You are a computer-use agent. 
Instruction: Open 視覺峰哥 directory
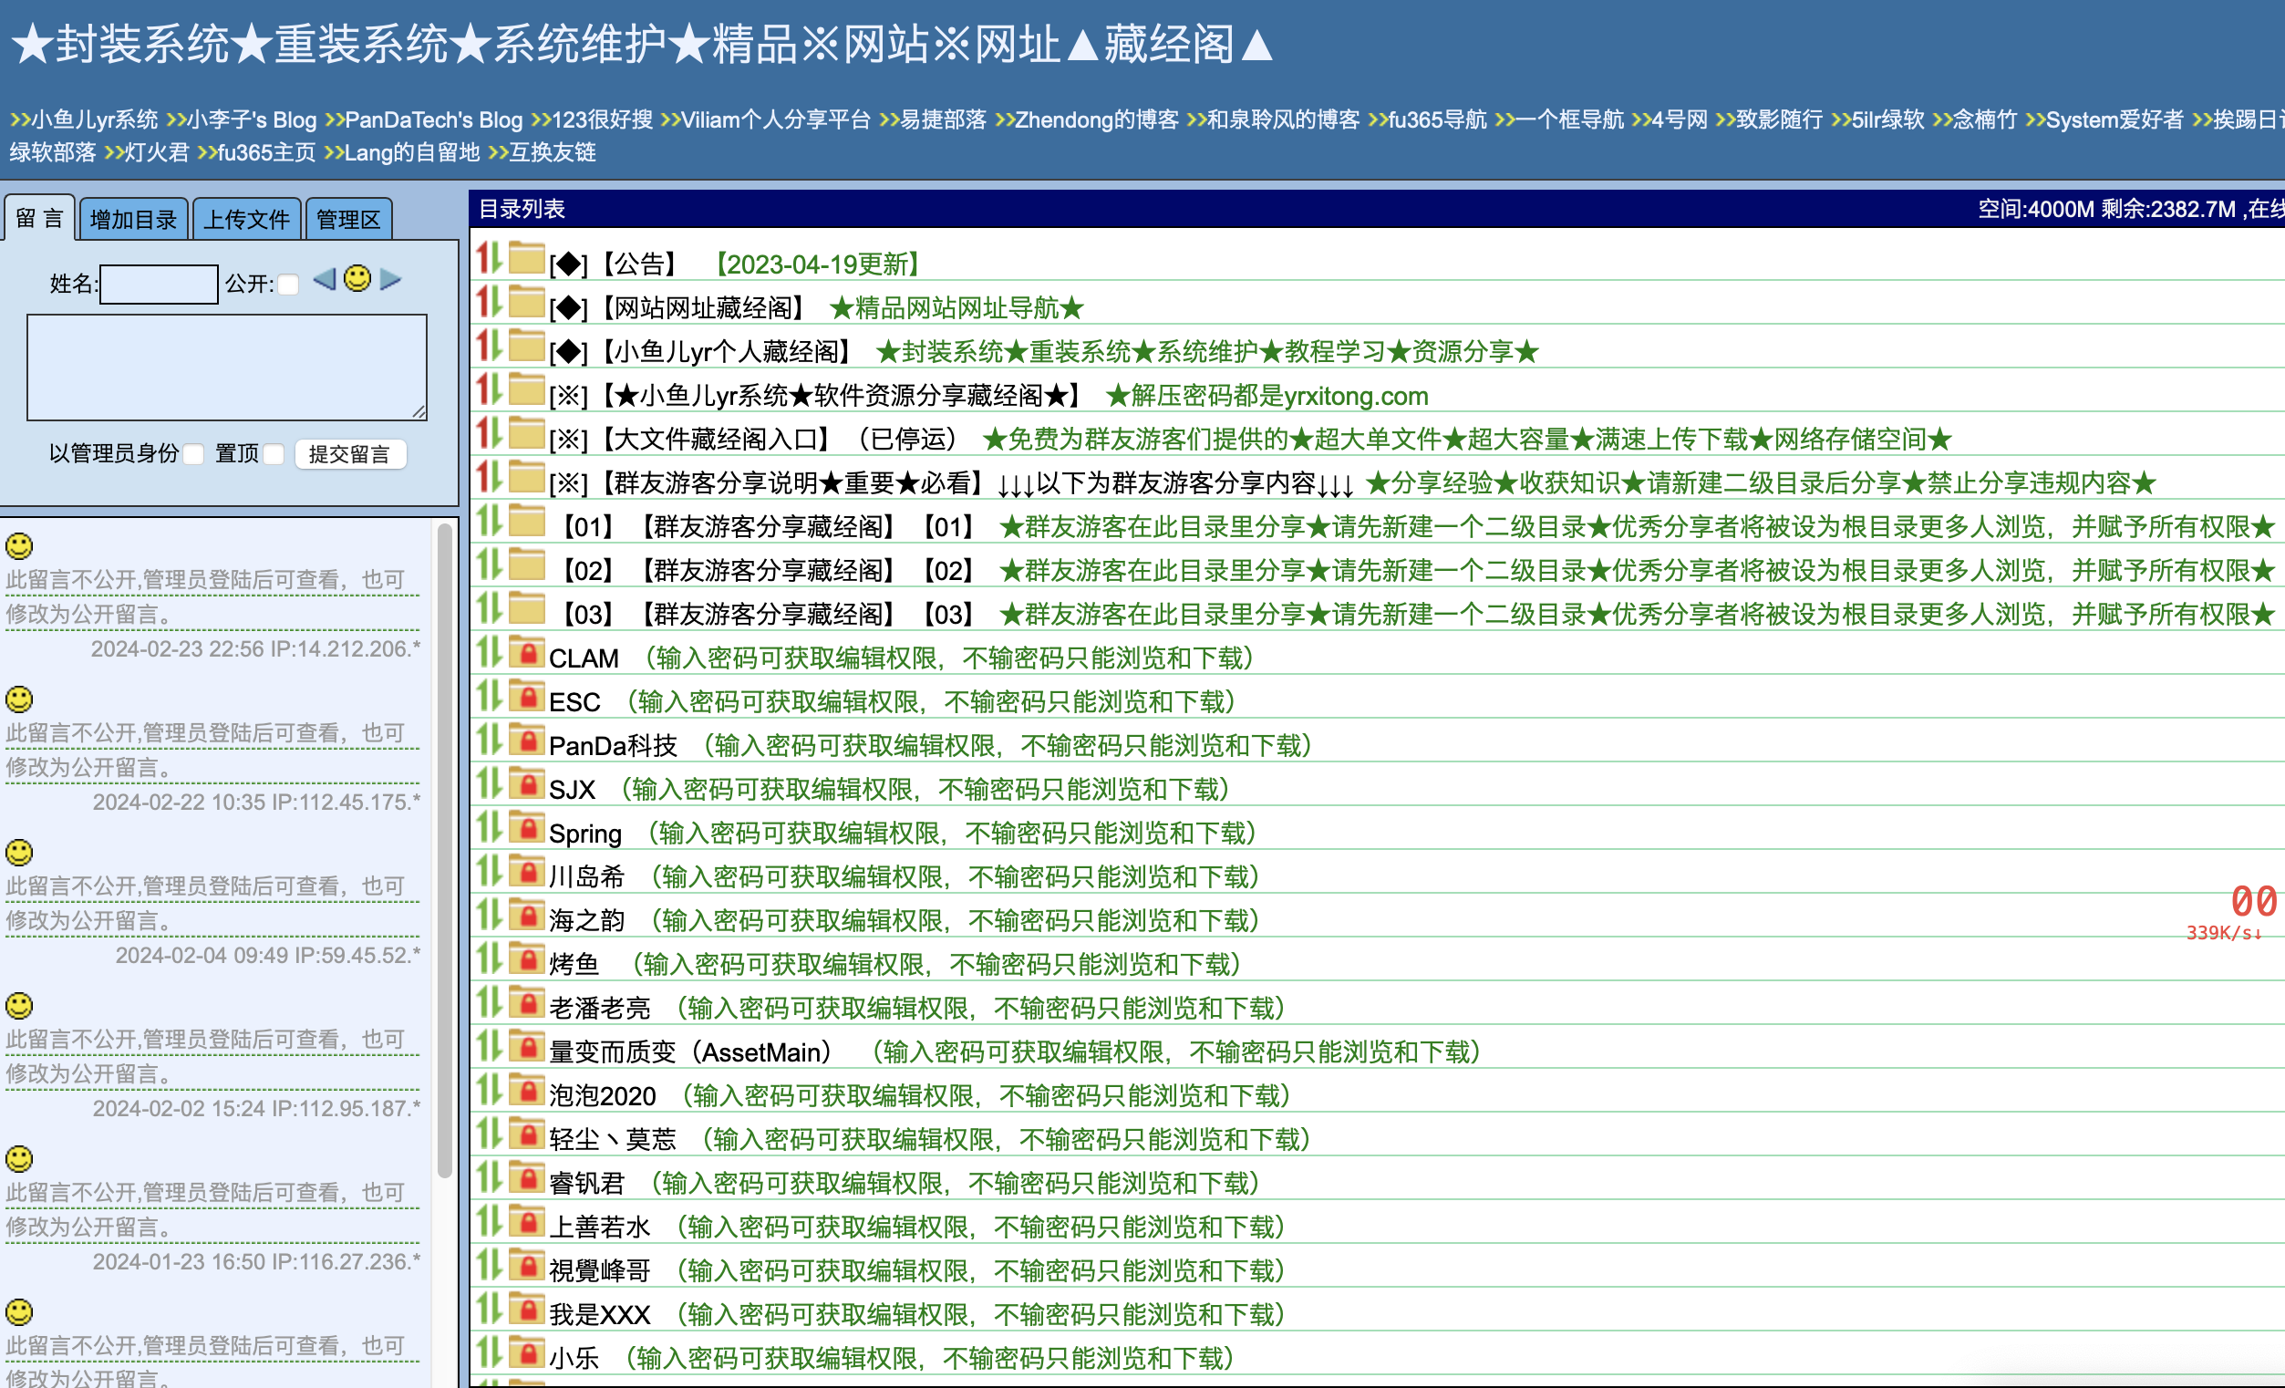(600, 1271)
